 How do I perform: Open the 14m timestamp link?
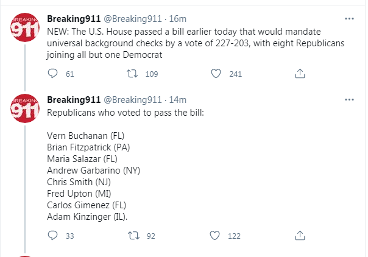point(178,100)
